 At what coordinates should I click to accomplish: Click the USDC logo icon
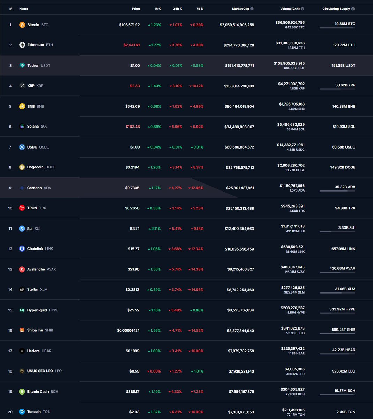tap(22, 147)
